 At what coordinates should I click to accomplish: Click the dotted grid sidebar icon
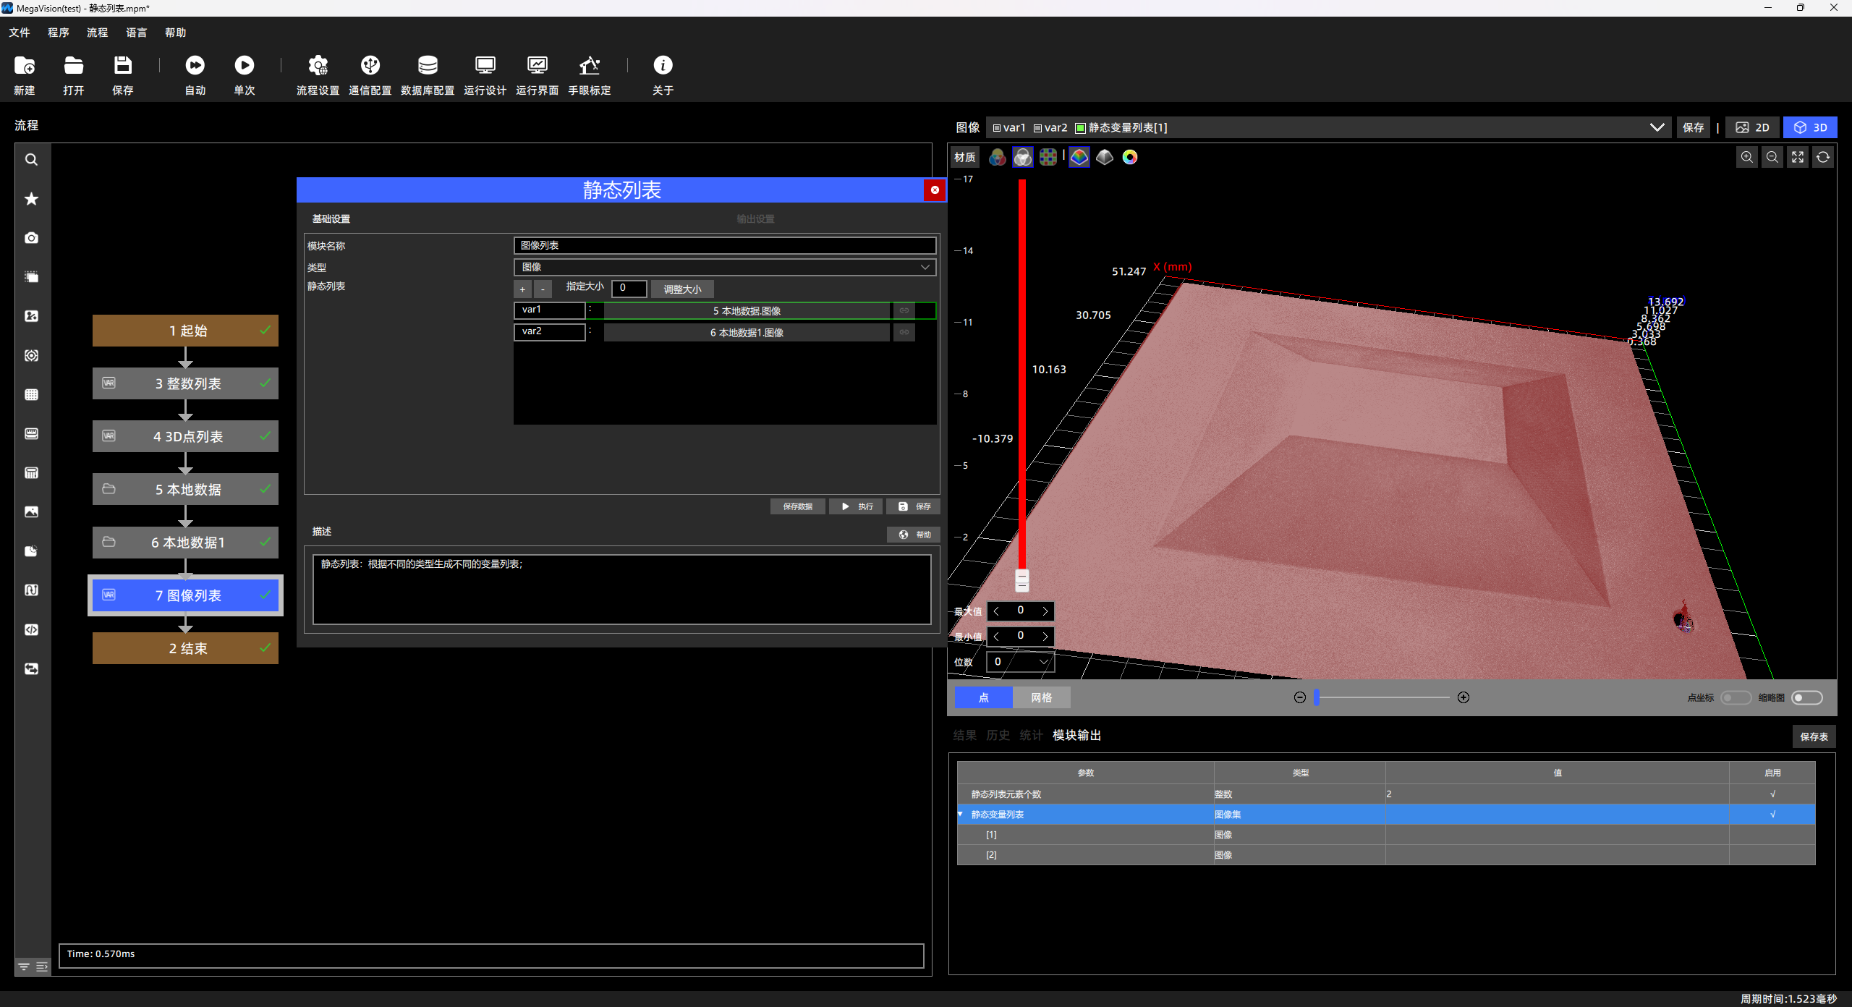coord(32,395)
